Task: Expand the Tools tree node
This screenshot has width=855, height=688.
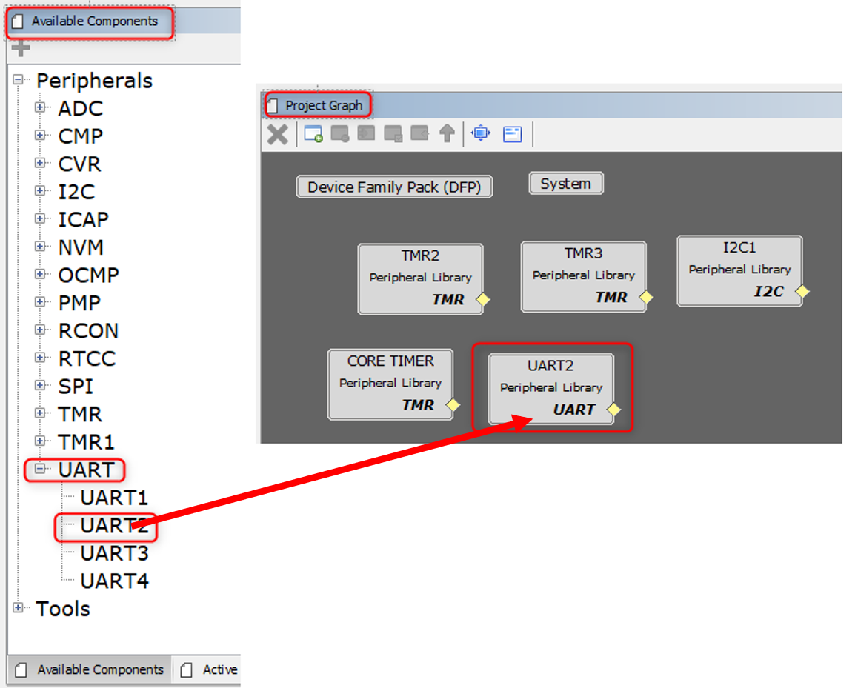Action: coord(18,608)
